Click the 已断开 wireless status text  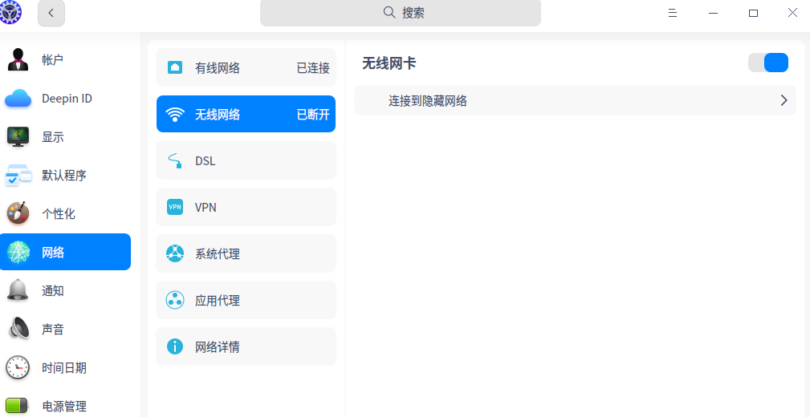coord(313,115)
